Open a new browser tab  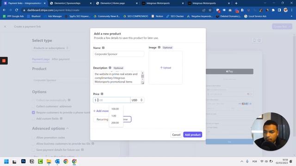(236, 3)
